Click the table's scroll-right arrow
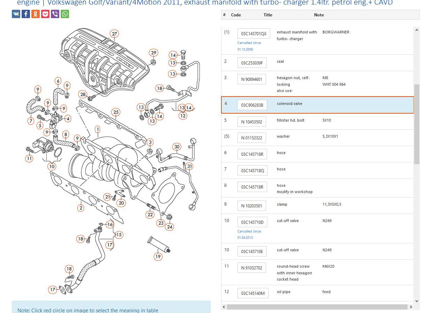This screenshot has height=313, width=425. [x=411, y=307]
